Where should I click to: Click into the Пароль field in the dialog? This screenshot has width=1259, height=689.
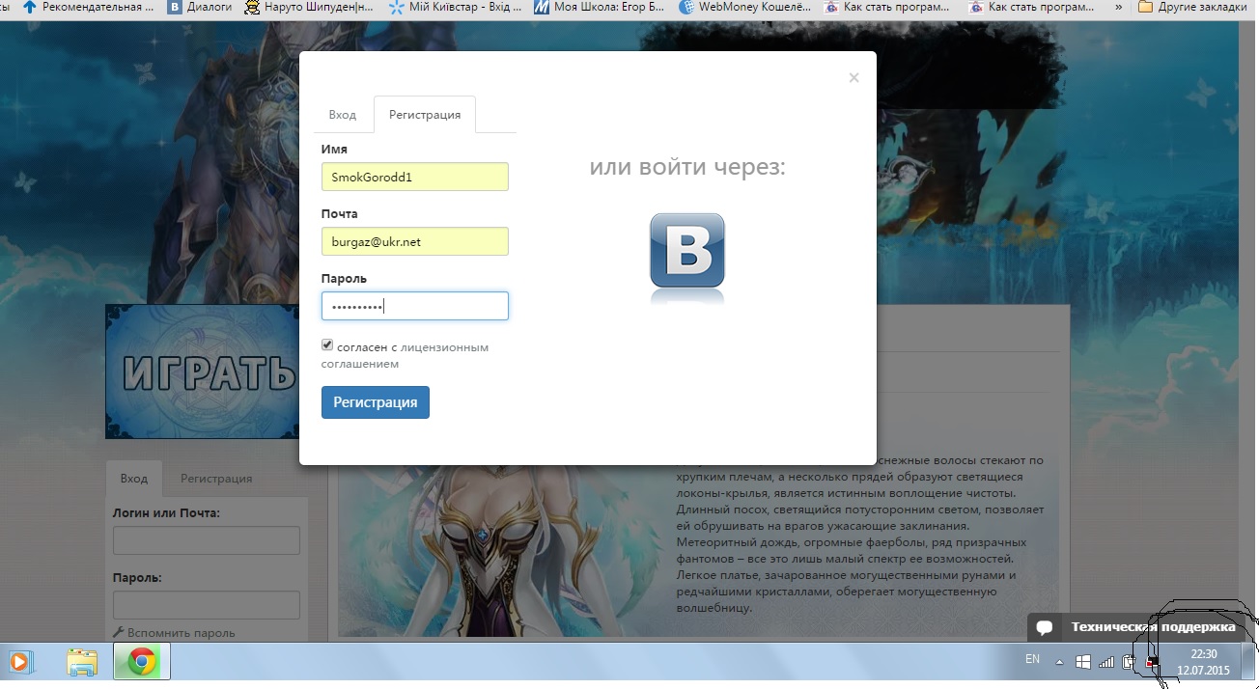[415, 306]
